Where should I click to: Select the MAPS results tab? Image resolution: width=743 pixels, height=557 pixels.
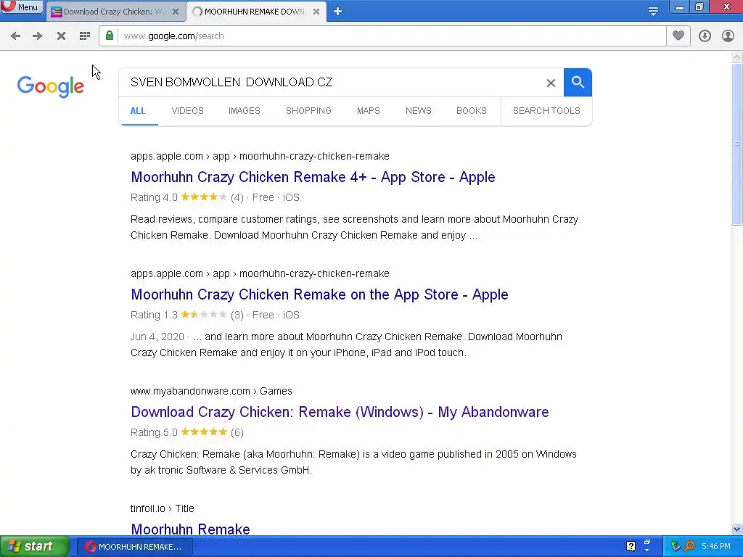click(x=369, y=111)
